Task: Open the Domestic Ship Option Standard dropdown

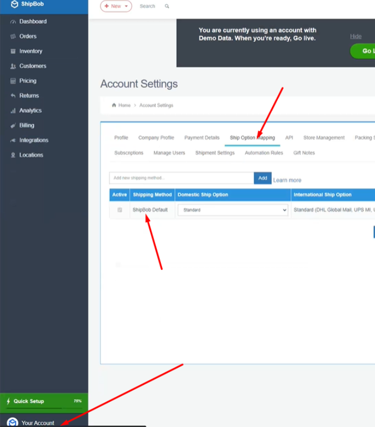Action: pos(233,210)
